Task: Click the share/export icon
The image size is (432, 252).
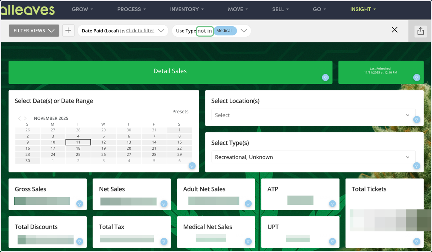Action: (420, 31)
